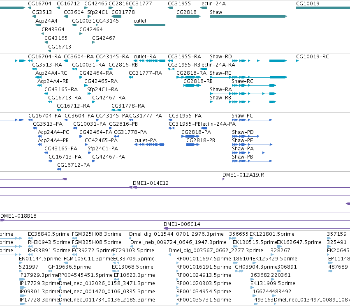Select the DME1-018B18 clone end marker
This screenshot has width=350, height=306.
click(2, 220)
